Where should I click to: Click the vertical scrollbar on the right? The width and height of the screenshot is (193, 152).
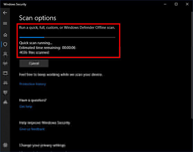[192, 65]
